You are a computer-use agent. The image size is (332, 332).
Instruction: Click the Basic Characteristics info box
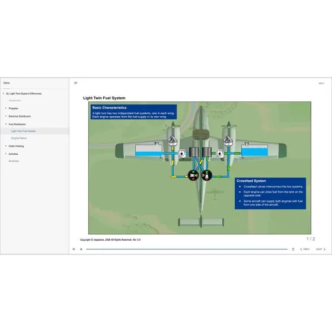[133, 112]
